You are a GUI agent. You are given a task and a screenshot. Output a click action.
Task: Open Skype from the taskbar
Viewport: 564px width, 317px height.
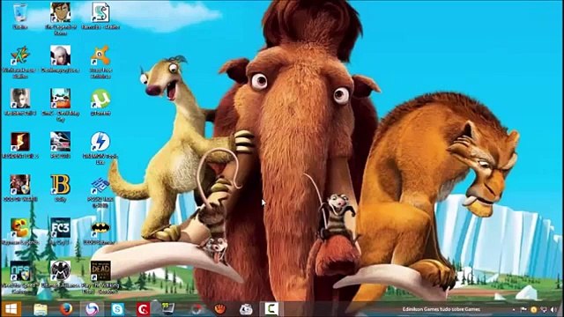click(117, 309)
